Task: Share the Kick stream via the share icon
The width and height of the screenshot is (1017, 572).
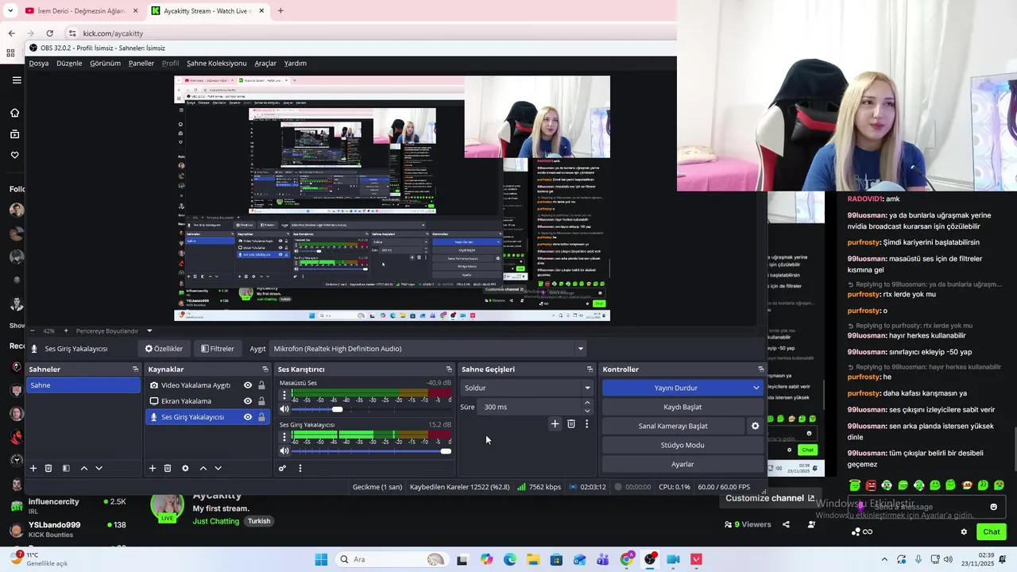Action: click(786, 524)
